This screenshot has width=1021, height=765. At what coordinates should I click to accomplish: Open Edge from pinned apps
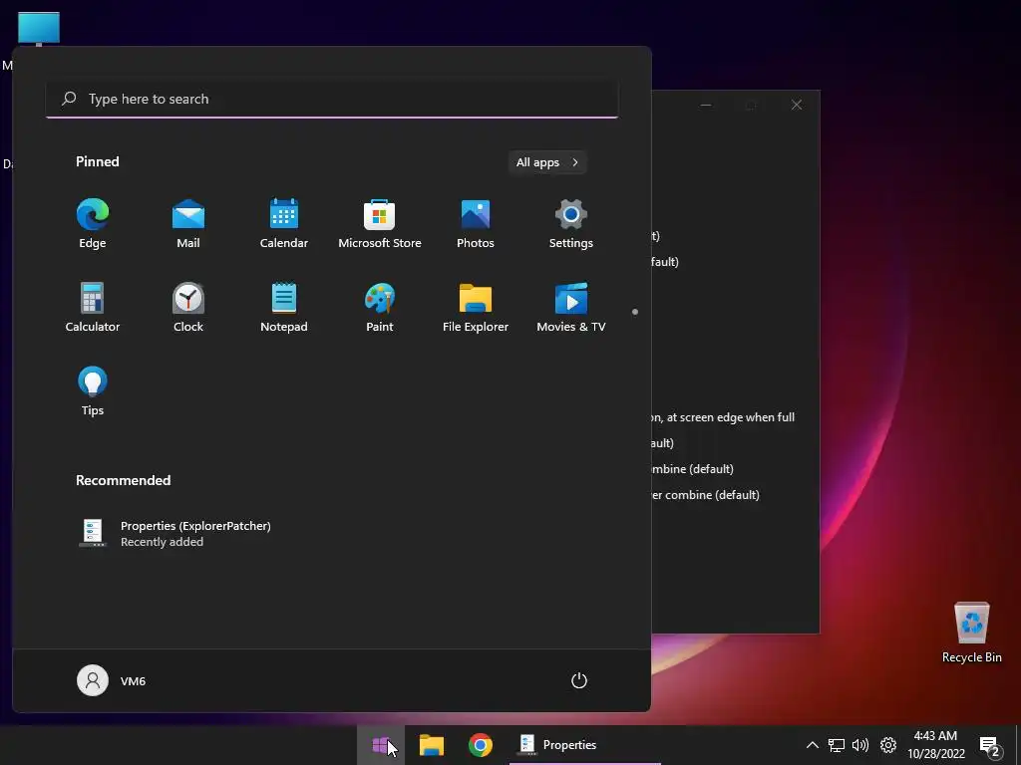[93, 224]
